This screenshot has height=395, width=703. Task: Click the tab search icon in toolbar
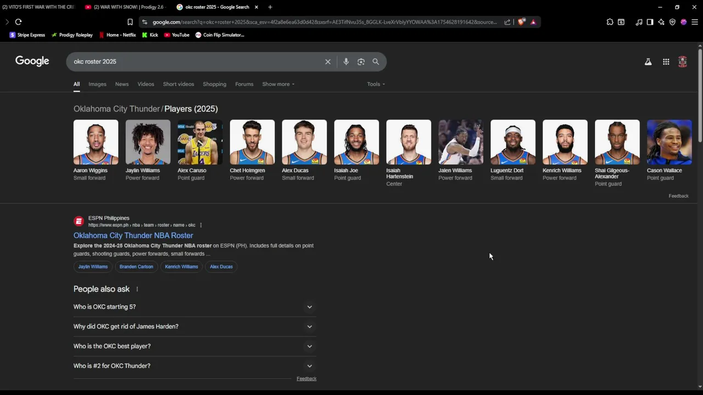621,22
